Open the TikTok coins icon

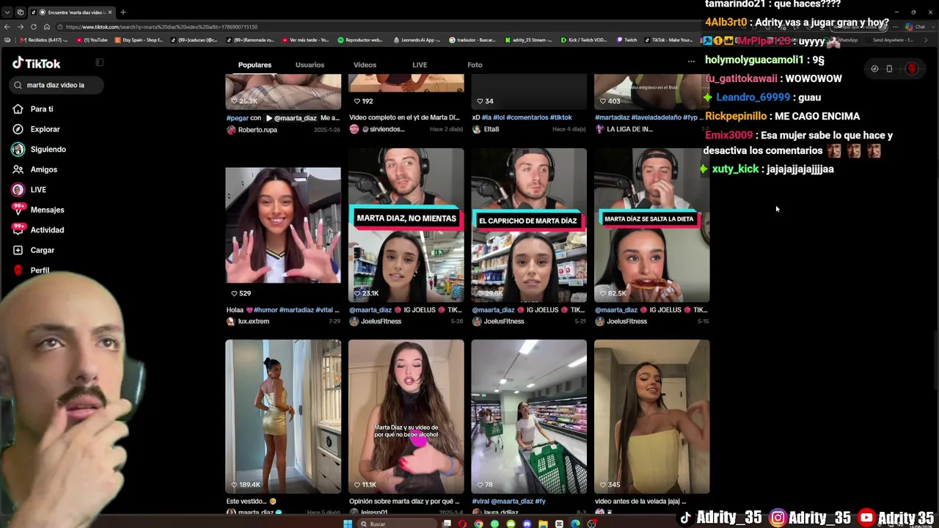(874, 69)
